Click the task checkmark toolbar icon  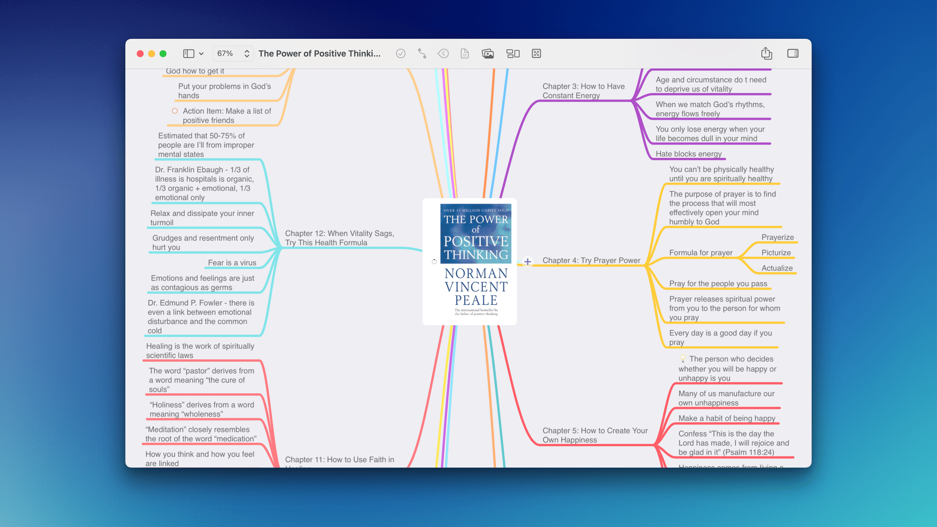coord(401,54)
